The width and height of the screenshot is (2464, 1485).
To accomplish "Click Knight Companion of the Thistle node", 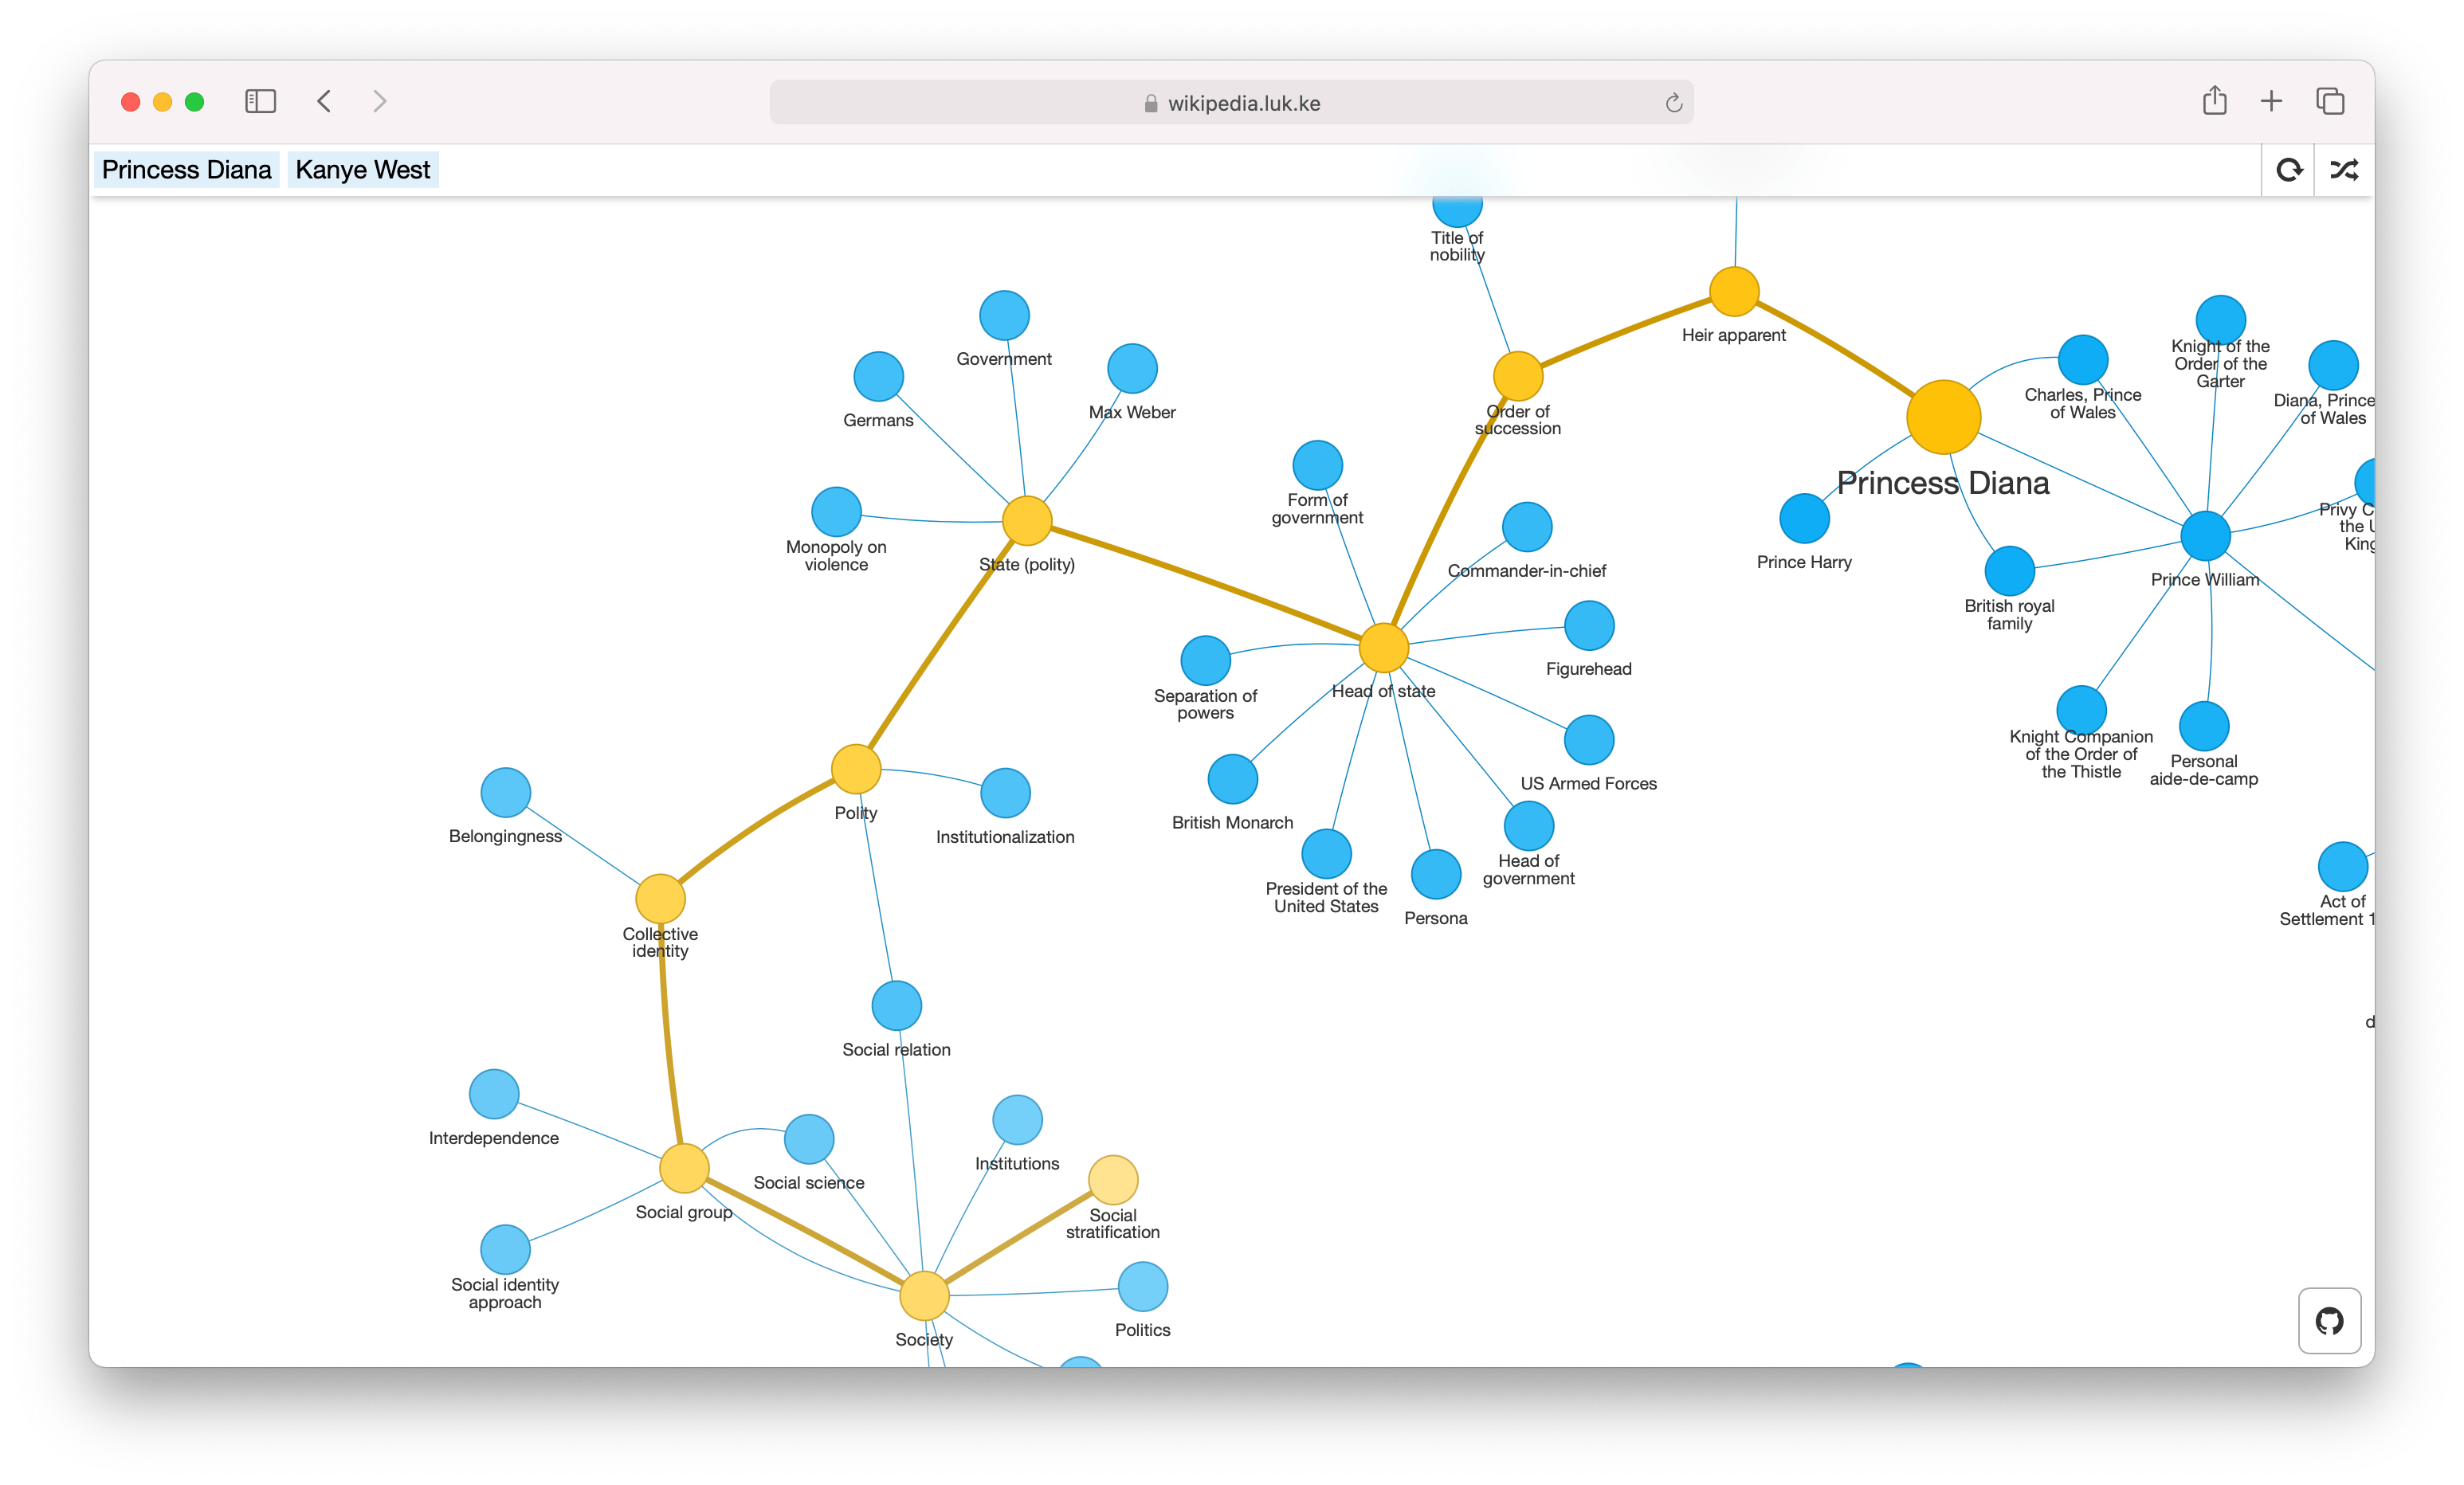I will coord(2081,710).
